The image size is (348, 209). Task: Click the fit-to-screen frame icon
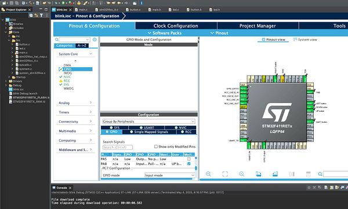(x=225, y=174)
